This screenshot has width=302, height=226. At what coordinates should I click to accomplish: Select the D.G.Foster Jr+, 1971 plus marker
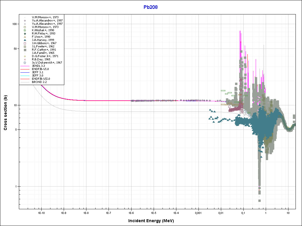tap(25, 56)
